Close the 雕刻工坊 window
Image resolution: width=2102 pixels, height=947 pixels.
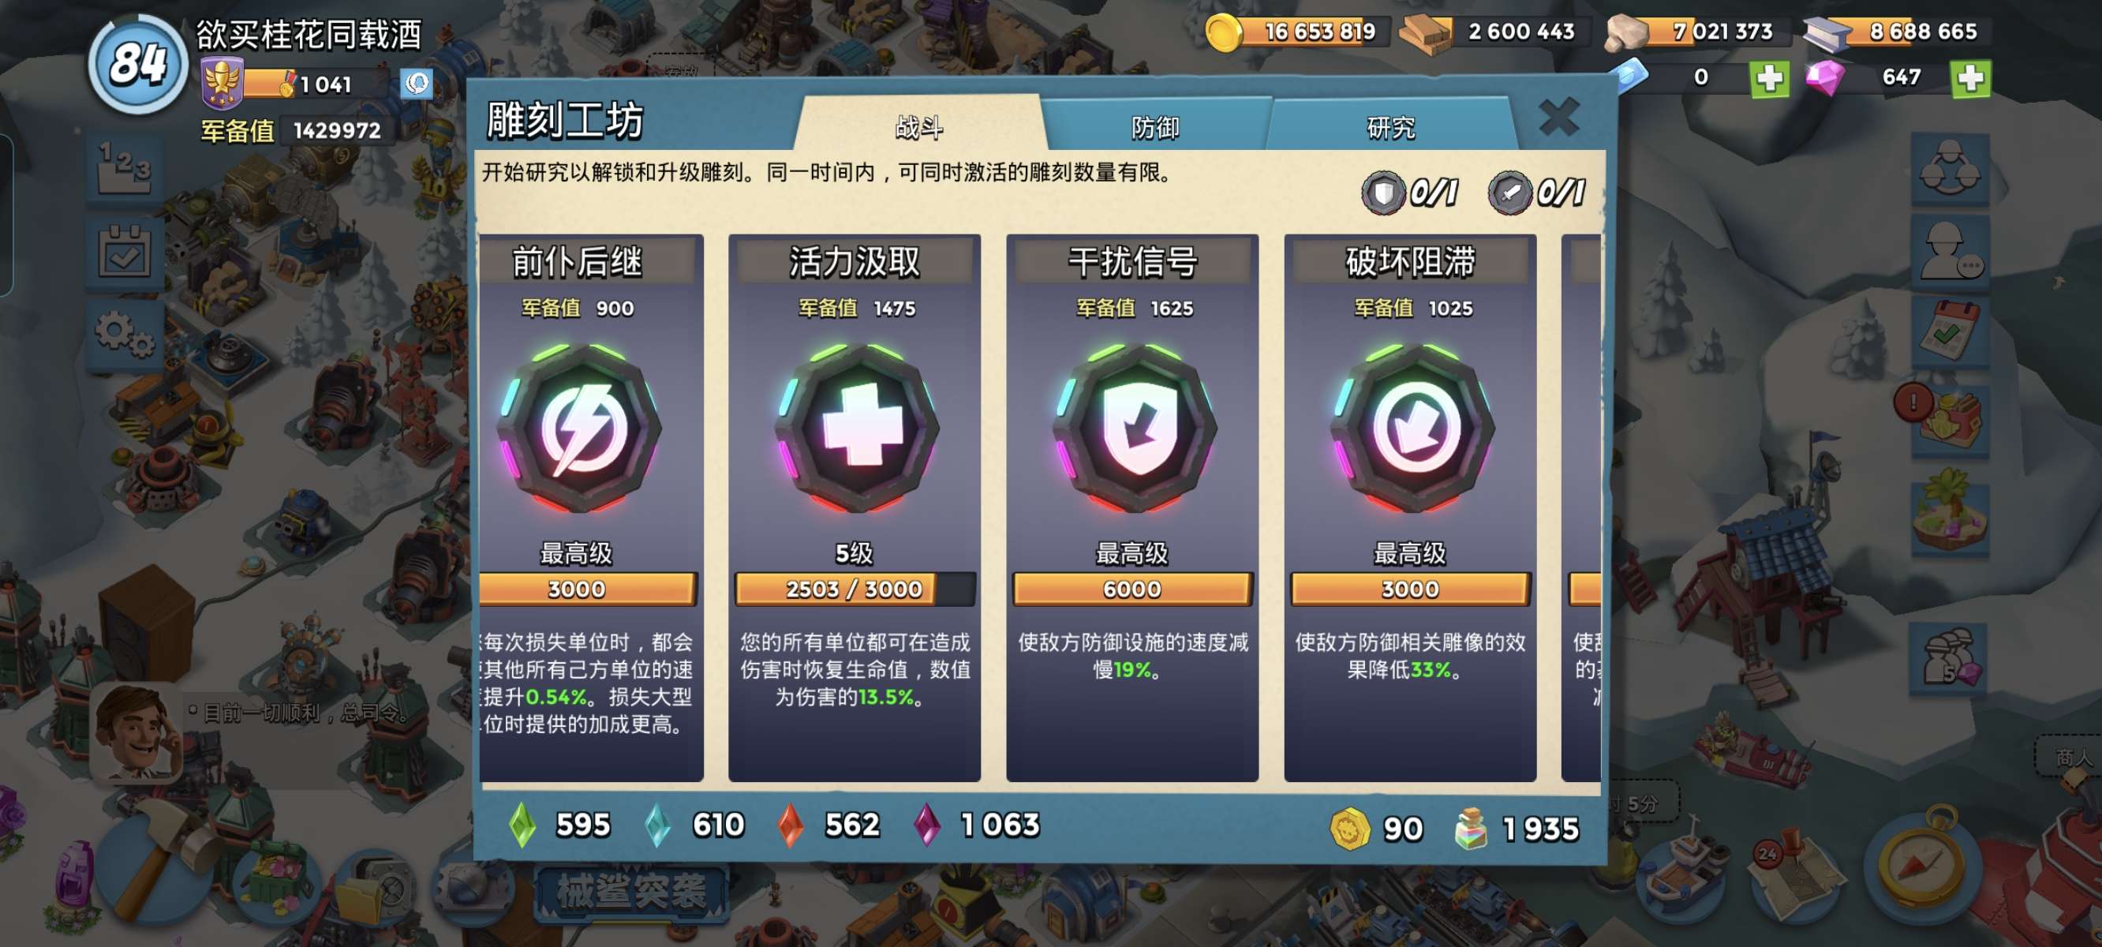pyautogui.click(x=1558, y=118)
